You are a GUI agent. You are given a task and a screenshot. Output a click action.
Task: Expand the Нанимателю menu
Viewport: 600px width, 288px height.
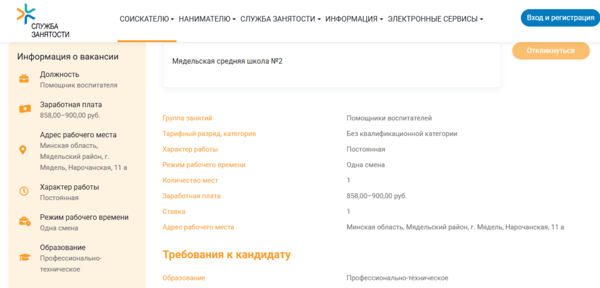coord(207,19)
